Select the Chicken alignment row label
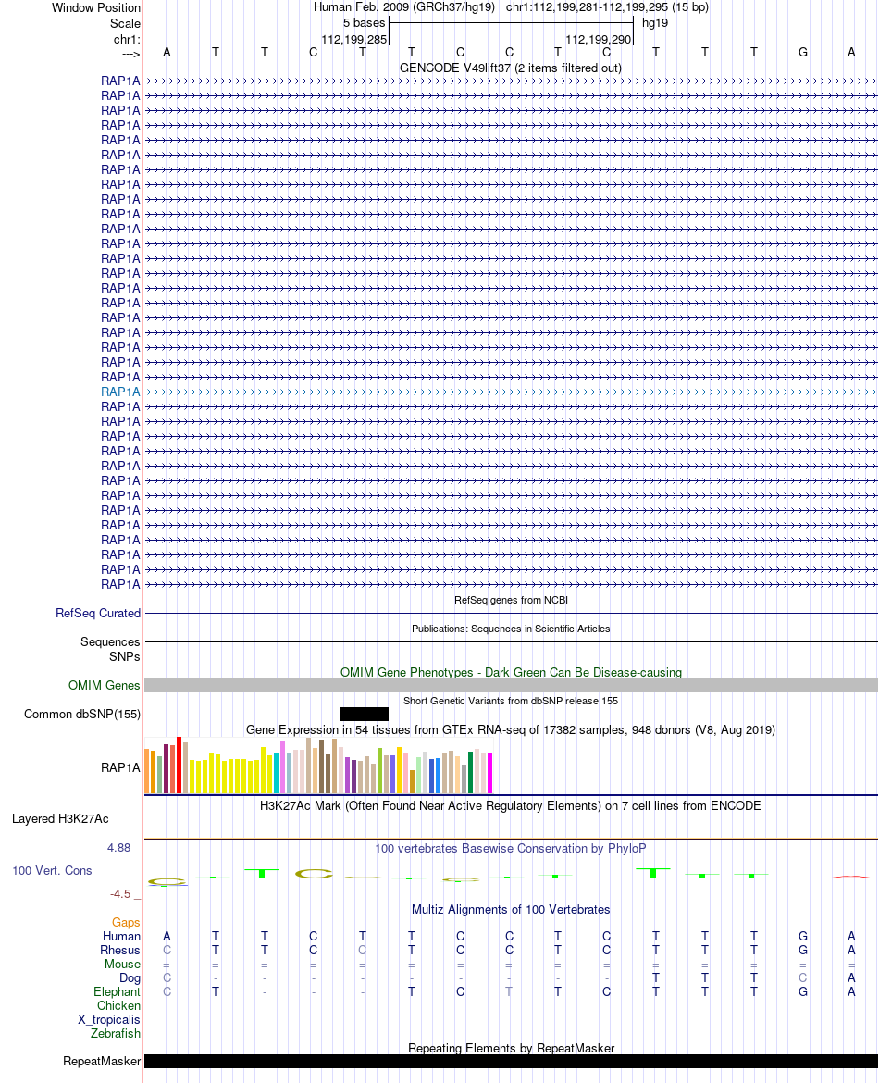 (x=118, y=1005)
